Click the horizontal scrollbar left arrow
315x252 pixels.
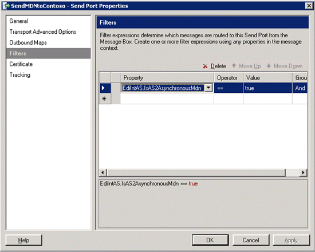coord(103,172)
